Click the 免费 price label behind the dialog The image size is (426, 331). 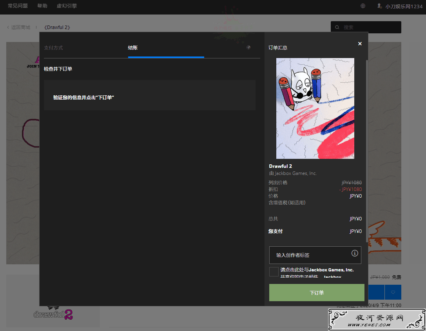pyautogui.click(x=396, y=277)
